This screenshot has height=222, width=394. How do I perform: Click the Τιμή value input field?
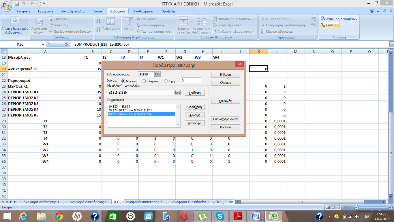[191, 80]
